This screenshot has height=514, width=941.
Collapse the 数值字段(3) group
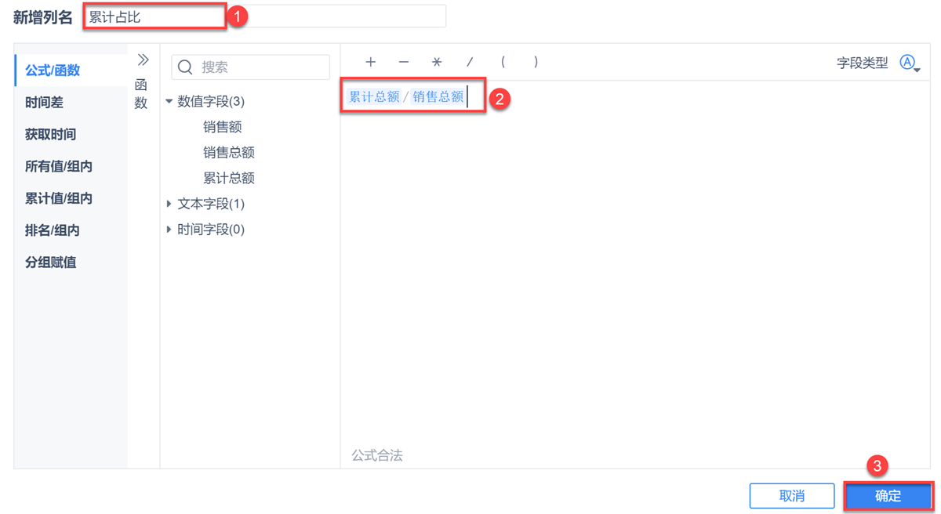[x=169, y=101]
